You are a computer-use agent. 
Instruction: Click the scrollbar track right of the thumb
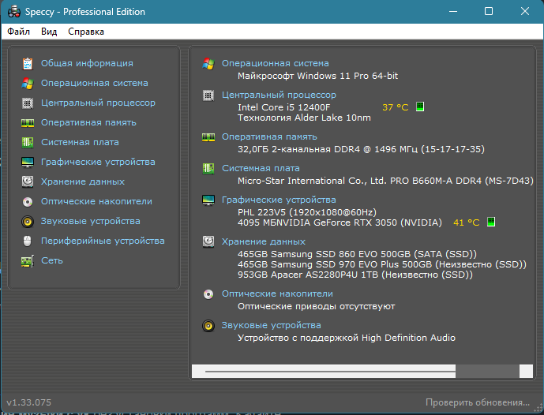coord(487,371)
